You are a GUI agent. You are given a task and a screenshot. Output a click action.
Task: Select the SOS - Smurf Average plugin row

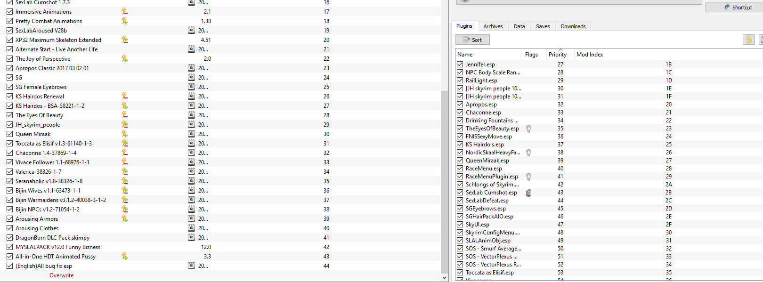(x=609, y=249)
